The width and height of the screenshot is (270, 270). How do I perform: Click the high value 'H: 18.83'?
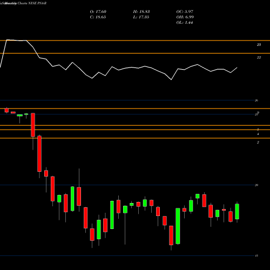(141, 12)
